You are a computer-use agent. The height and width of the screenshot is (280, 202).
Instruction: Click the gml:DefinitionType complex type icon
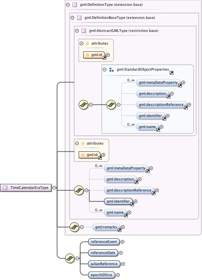pyautogui.click(x=75, y=5)
